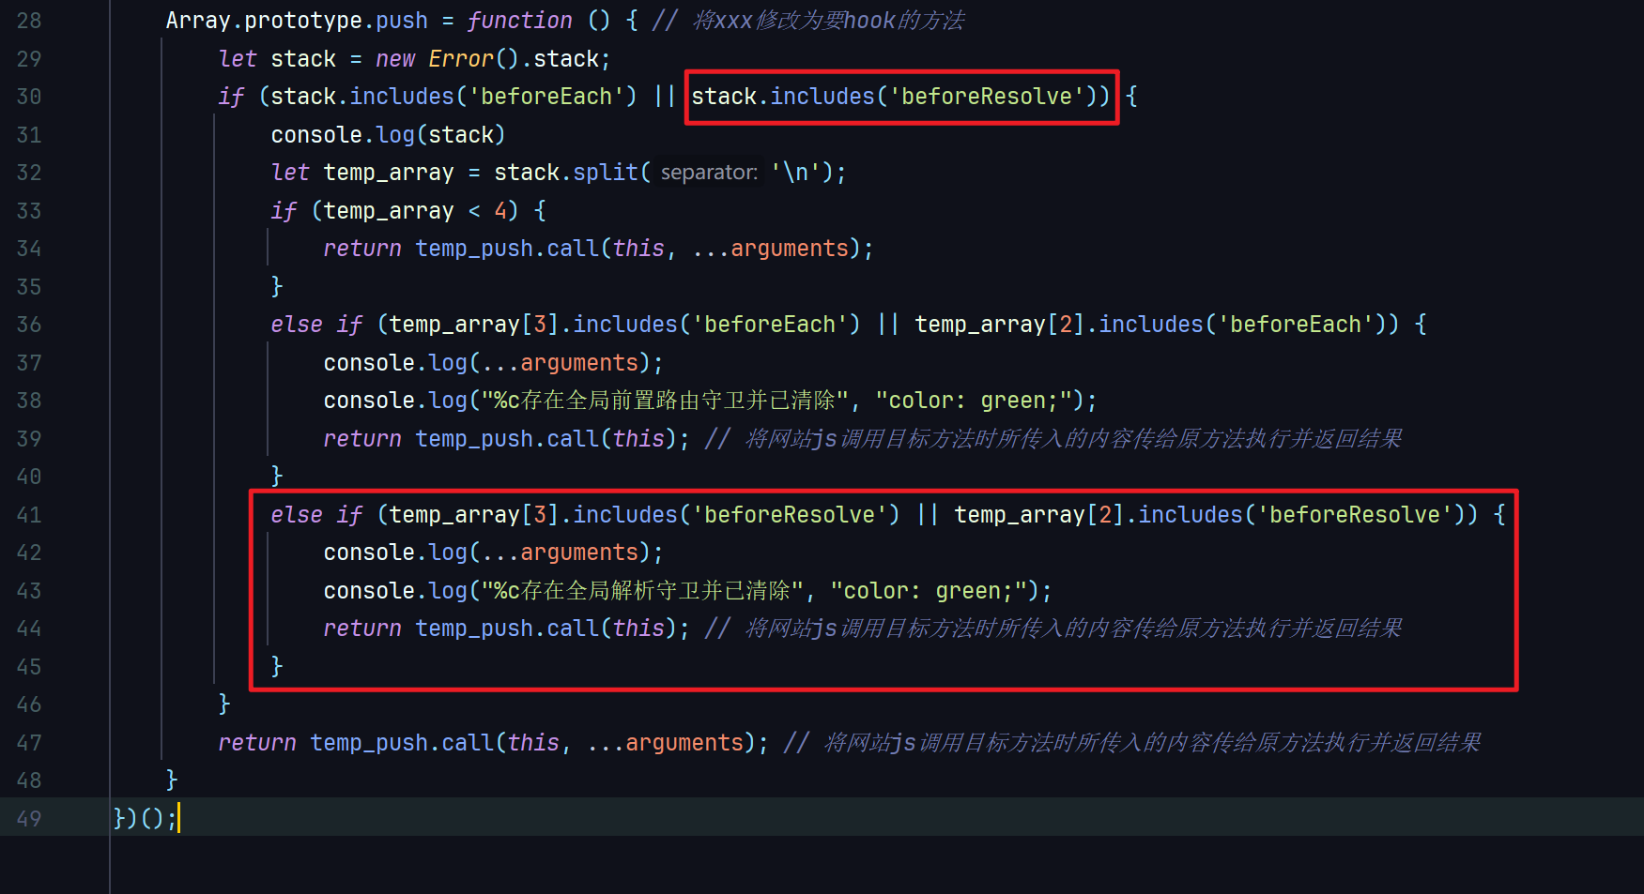Click the 'return' keyword on line 47
The width and height of the screenshot is (1644, 894).
[x=256, y=743]
